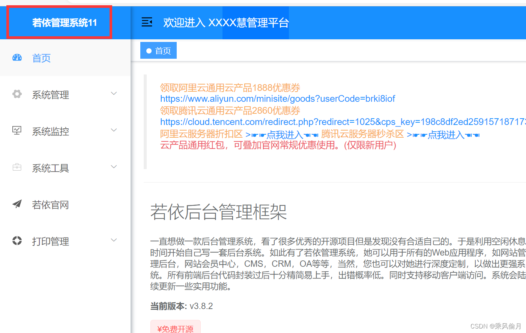Click the 若依后台管理框架 heading
The height and width of the screenshot is (333, 526).
(219, 212)
